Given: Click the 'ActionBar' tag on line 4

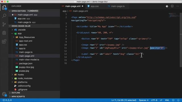Looking at the screenshot, I should (x=83, y=26).
